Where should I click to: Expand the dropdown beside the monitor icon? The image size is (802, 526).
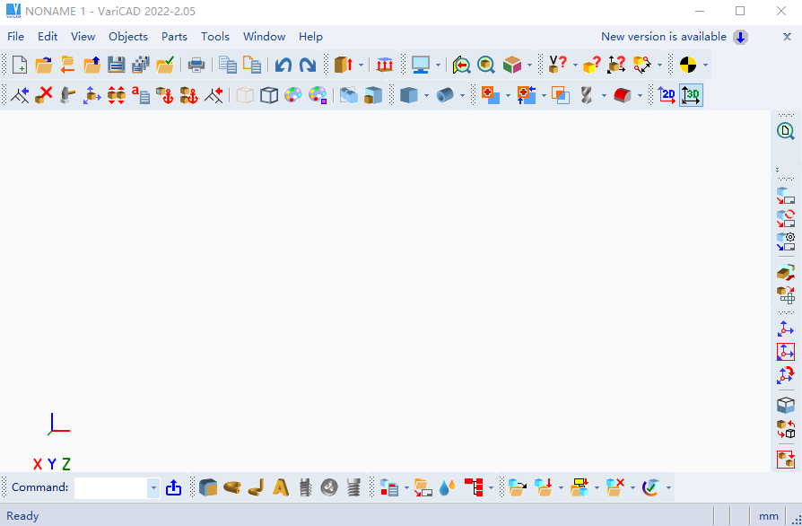[x=438, y=65]
